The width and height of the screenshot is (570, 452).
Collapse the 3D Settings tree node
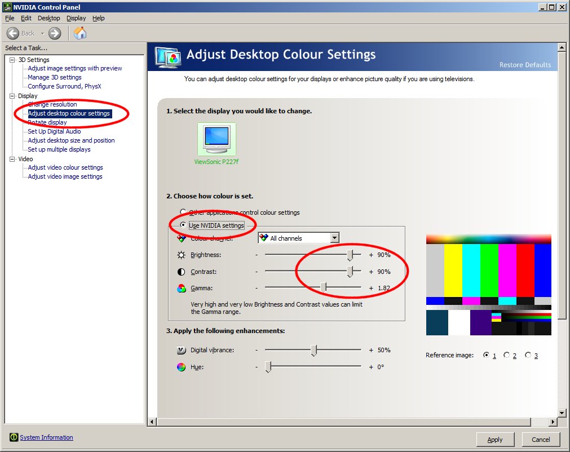point(12,60)
